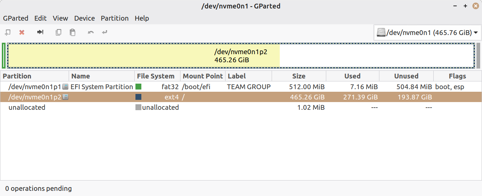Click the File System column header
The height and width of the screenshot is (196, 482).
(x=155, y=76)
